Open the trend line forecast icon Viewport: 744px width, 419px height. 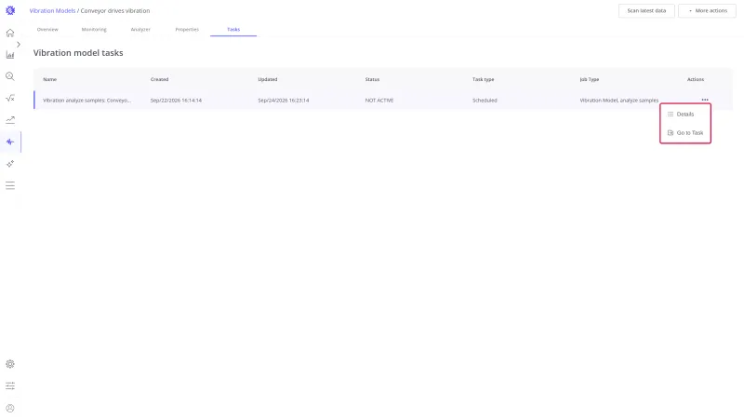coord(10,120)
